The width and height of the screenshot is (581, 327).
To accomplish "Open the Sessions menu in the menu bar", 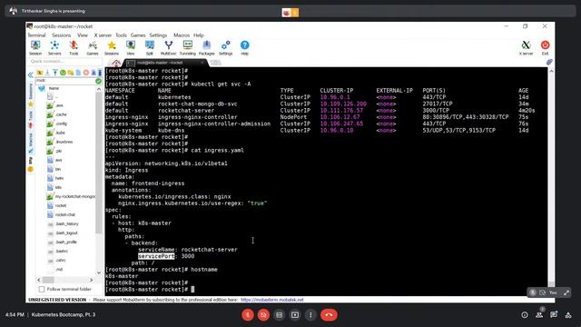I will pos(61,35).
